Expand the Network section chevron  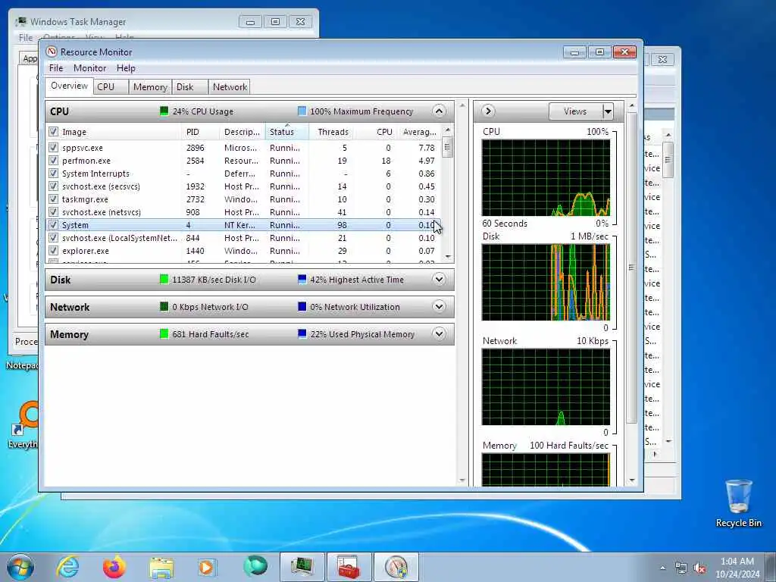click(x=439, y=306)
